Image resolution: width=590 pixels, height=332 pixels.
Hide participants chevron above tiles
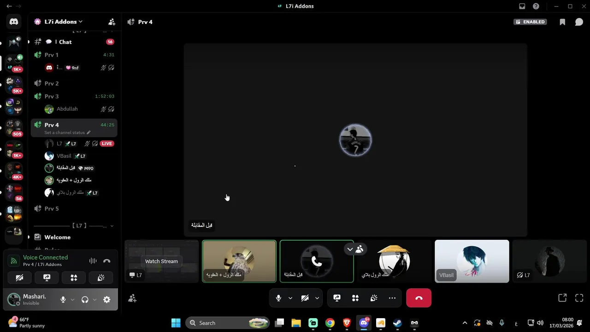pyautogui.click(x=350, y=249)
